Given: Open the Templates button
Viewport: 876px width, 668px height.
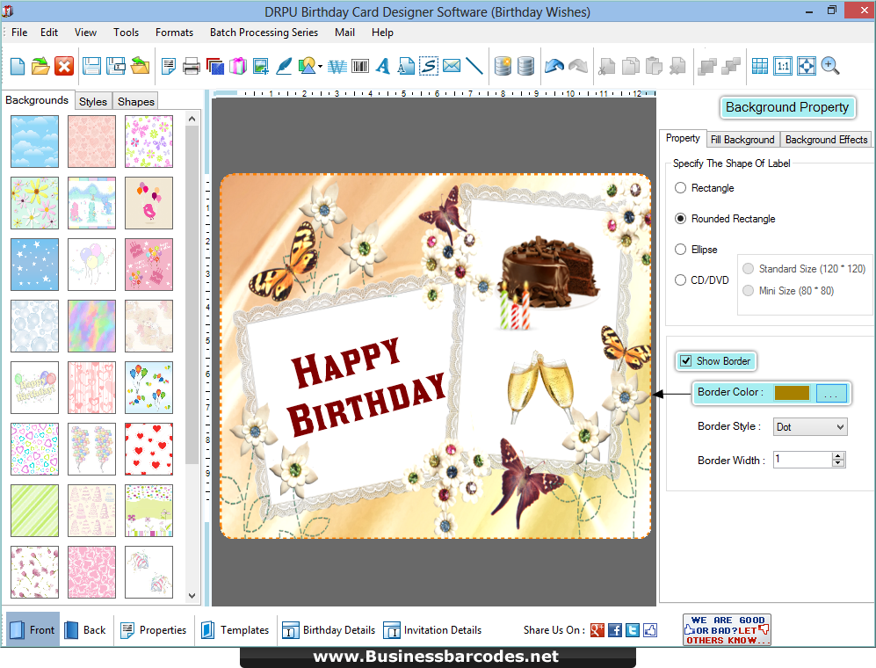Looking at the screenshot, I should click(235, 630).
